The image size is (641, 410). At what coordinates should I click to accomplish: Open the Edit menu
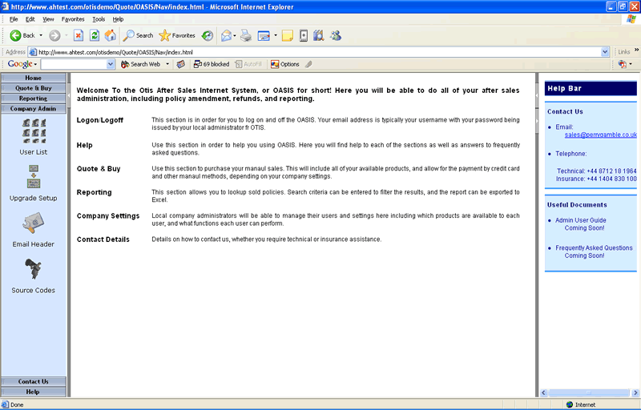pos(30,19)
